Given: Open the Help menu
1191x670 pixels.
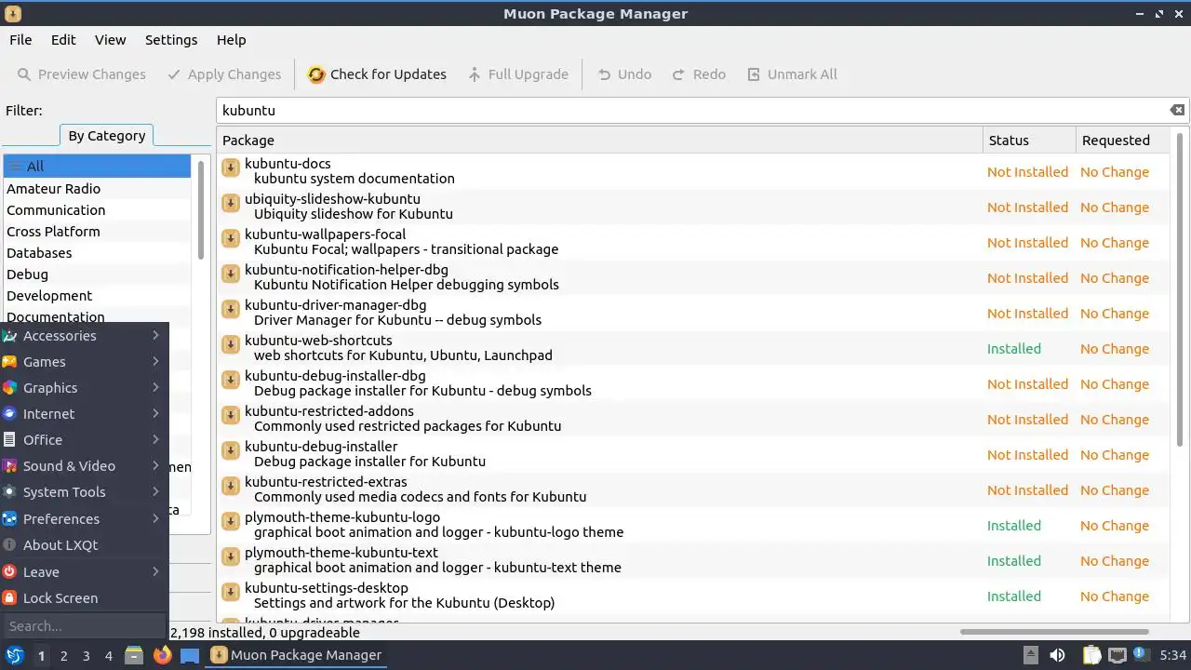Looking at the screenshot, I should click(231, 40).
